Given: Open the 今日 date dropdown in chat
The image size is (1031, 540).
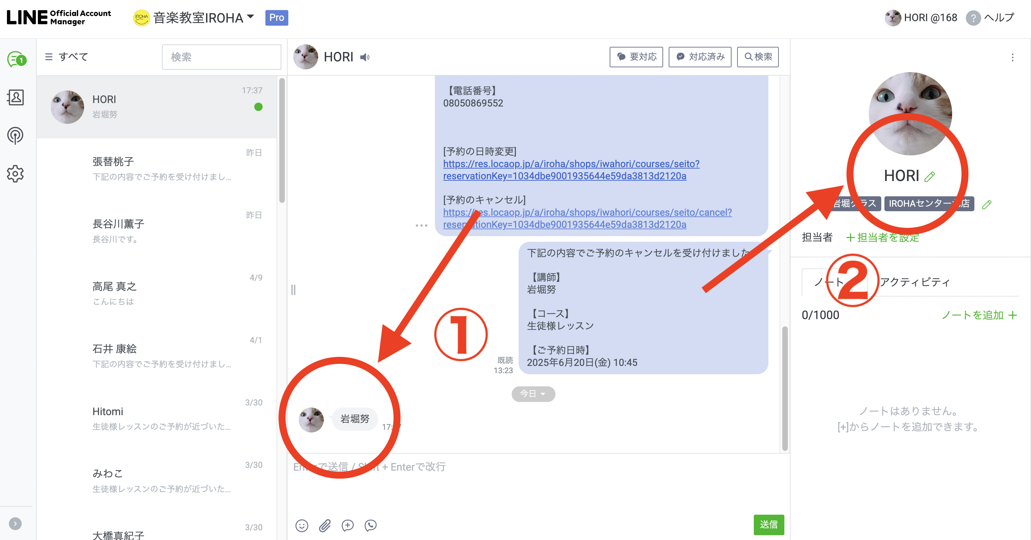Looking at the screenshot, I should [533, 394].
